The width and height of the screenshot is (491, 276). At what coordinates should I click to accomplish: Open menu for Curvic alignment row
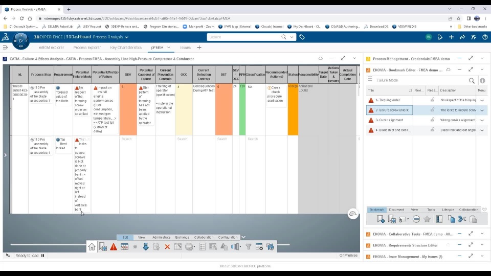(482, 121)
